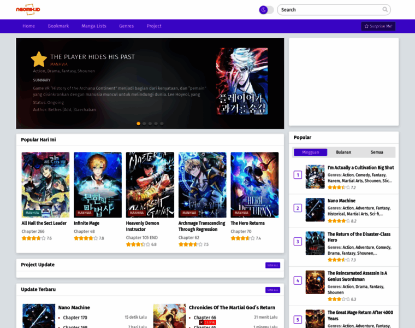
Task: Click the Martial Arts genre of Cultivation Big Shot
Action: 352,181
